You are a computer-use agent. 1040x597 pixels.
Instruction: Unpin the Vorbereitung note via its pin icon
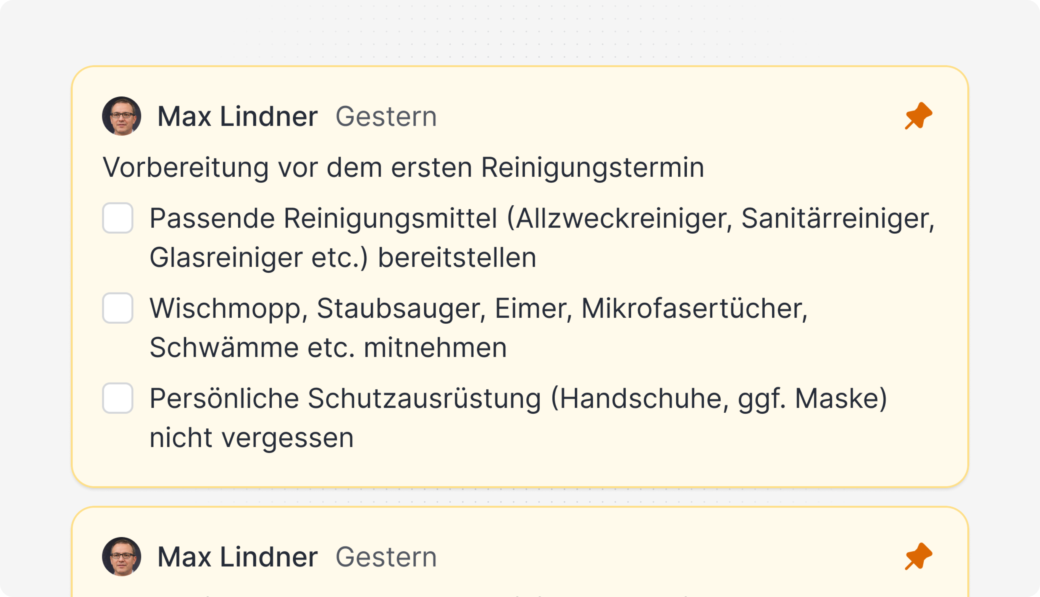918,116
